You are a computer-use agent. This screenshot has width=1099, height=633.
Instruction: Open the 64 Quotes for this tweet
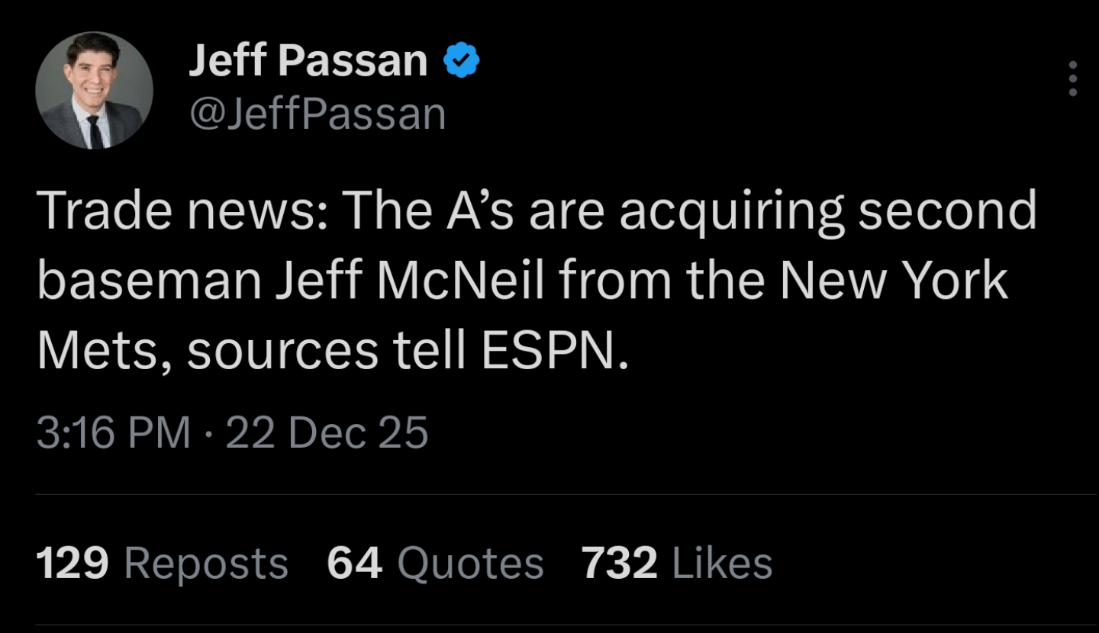(433, 563)
